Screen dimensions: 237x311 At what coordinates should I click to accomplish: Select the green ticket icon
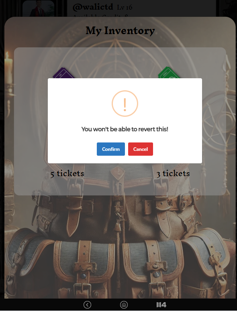169,73
